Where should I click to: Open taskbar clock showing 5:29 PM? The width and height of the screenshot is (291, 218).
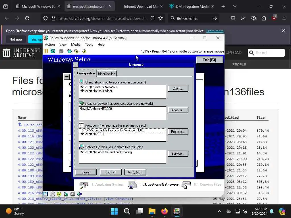pyautogui.click(x=260, y=211)
